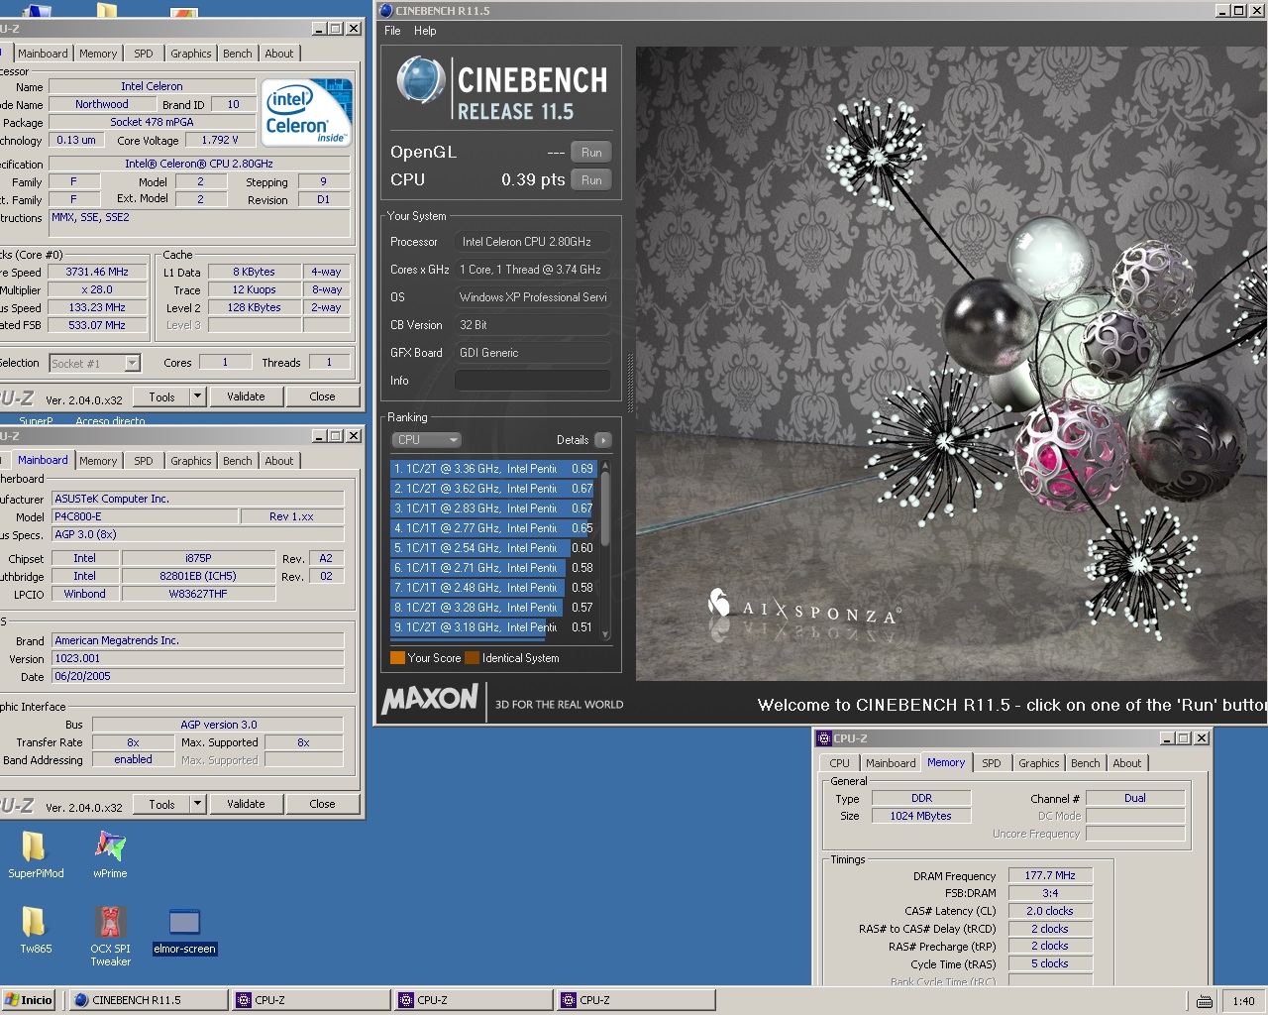Open About tab in Mainboard CPU-Z window

tap(279, 461)
